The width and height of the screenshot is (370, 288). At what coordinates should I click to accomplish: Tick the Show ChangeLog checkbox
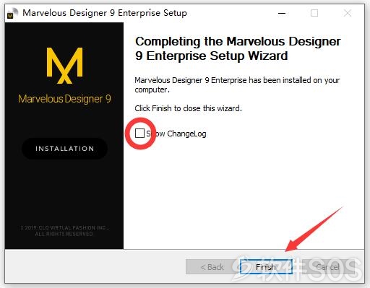pos(139,134)
